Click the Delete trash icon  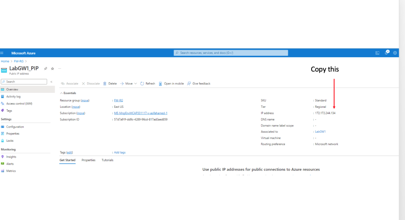(x=105, y=84)
